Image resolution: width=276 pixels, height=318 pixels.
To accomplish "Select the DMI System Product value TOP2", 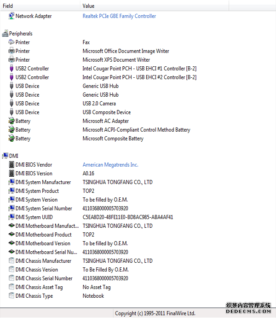I will tap(88, 191).
